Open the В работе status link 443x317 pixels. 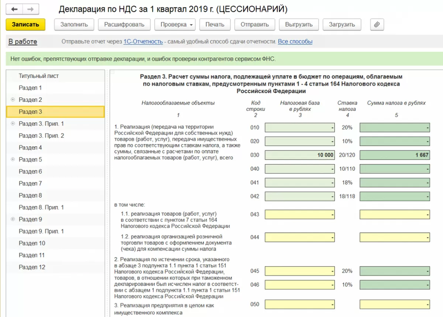[x=23, y=42]
